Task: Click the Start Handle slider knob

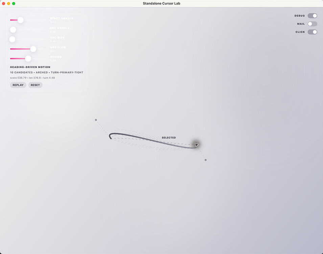Action: point(20,20)
